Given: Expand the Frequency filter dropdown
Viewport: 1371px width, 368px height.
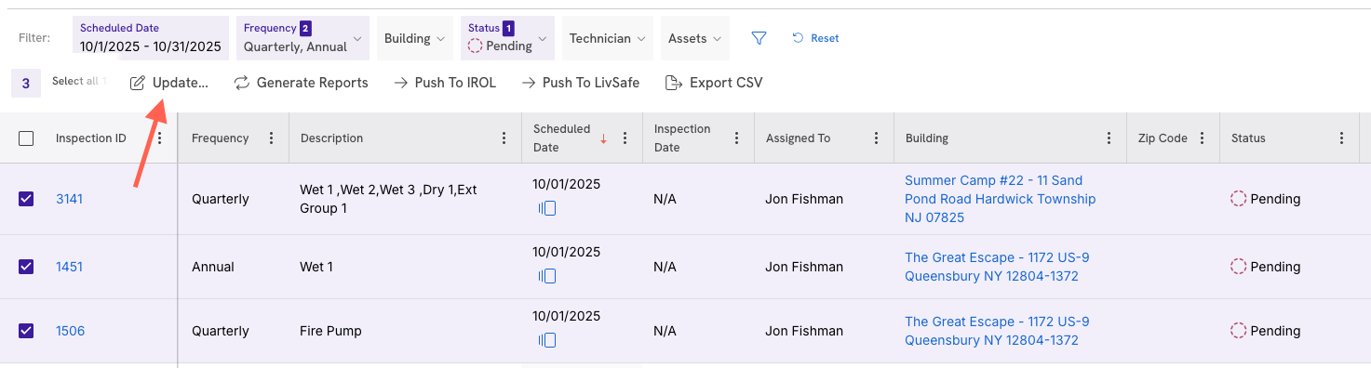Looking at the screenshot, I should tap(302, 38).
